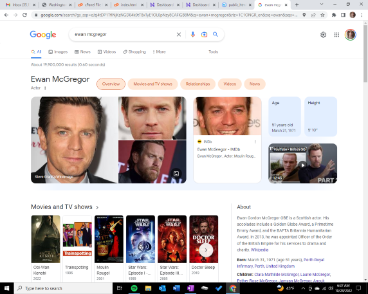The height and width of the screenshot is (294, 368).
Task: Open the More search filters dropdown
Action: 160,52
